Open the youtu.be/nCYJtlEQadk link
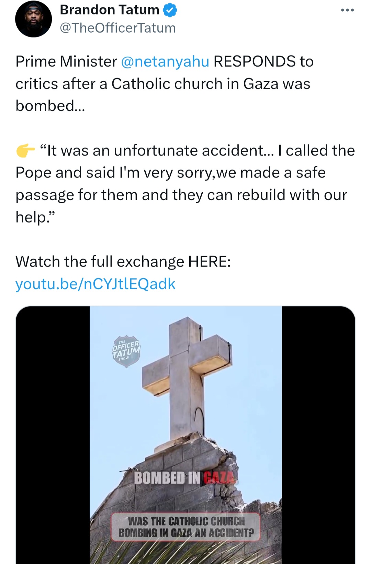This screenshot has width=371, height=564. [95, 284]
